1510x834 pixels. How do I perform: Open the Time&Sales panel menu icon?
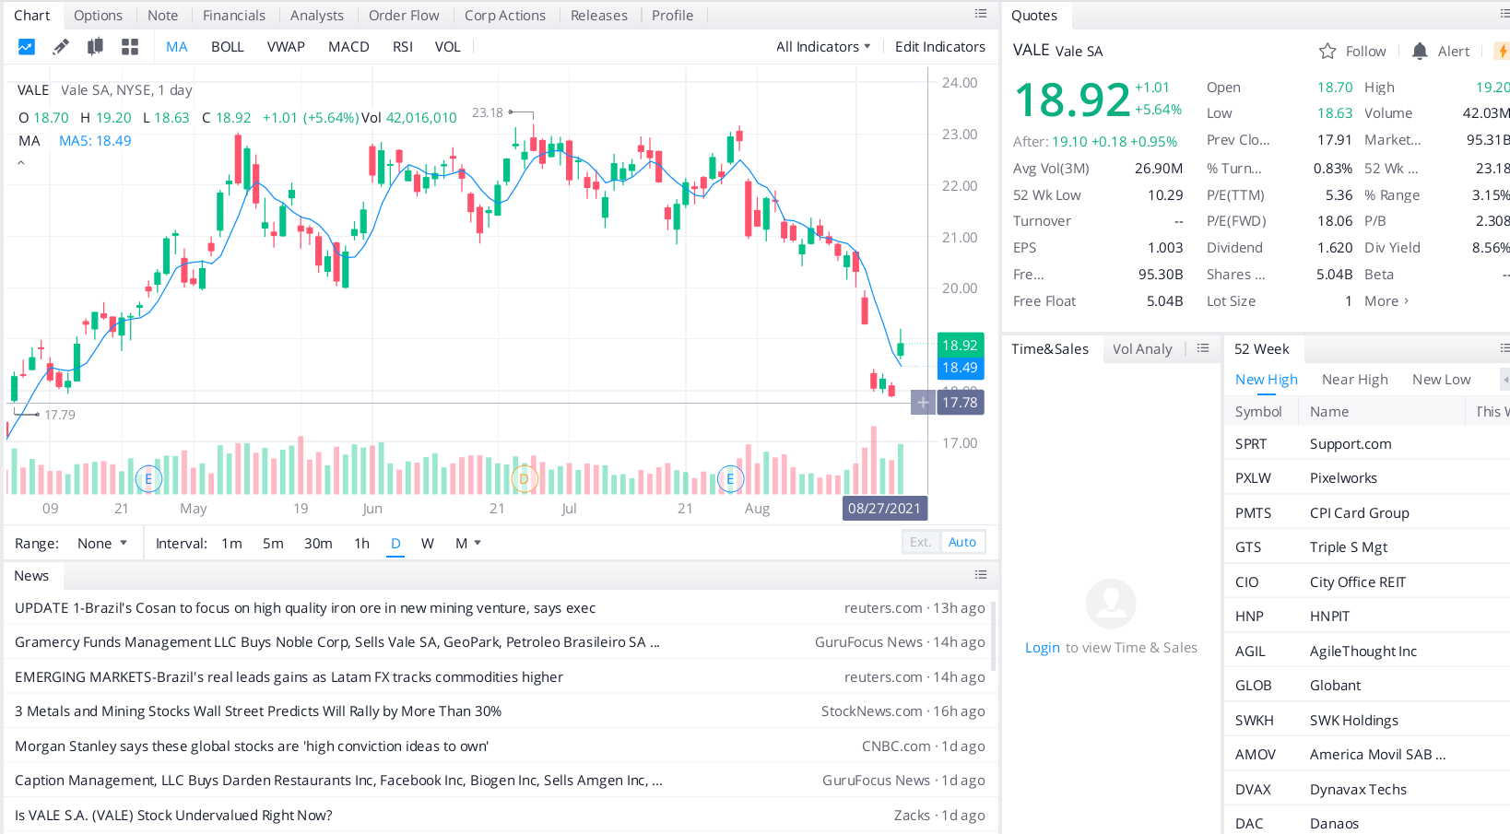(1203, 348)
